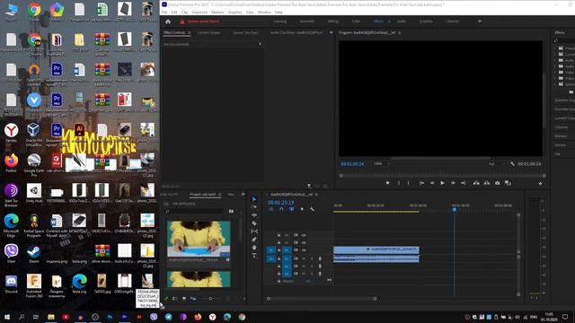Switch Project panel to list view
This screenshot has height=323, width=575.
coord(175,299)
